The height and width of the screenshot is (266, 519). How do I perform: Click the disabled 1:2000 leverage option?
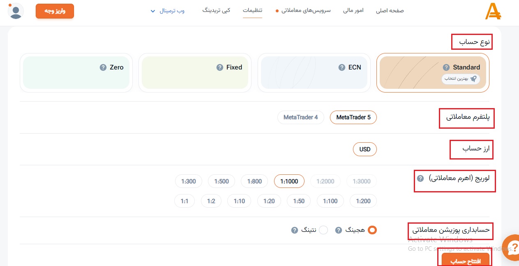325,181
